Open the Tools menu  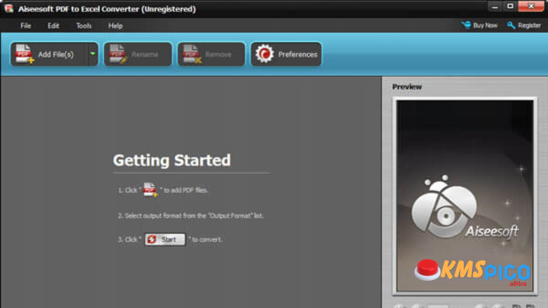click(84, 26)
